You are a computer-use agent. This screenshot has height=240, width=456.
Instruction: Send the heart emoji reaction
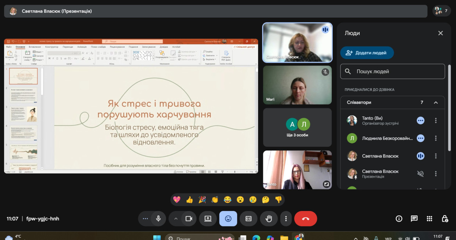(x=177, y=200)
